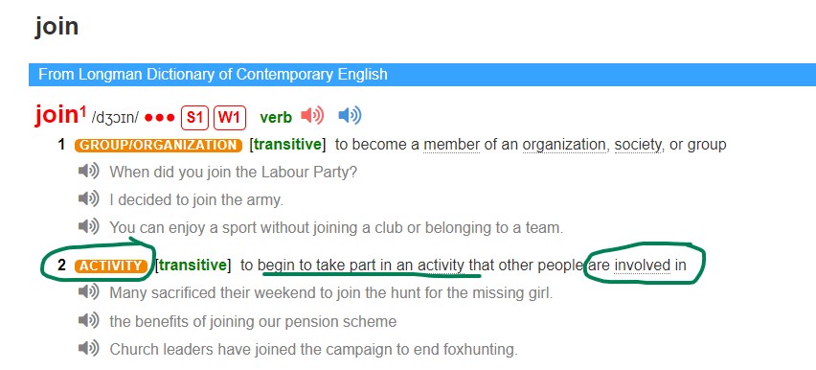Screen dimensions: 816x370
Task: Play the red British pronunciation speaker icon
Action: (312, 116)
